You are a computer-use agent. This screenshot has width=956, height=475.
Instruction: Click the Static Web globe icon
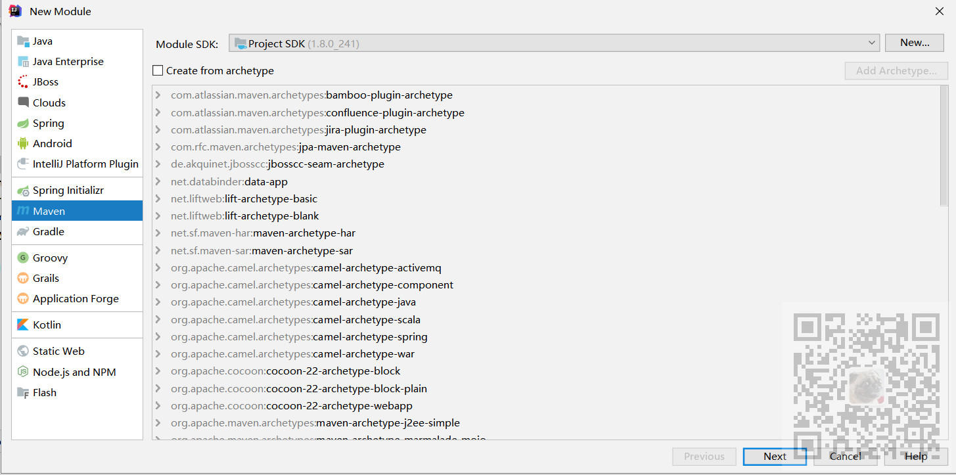(x=23, y=351)
